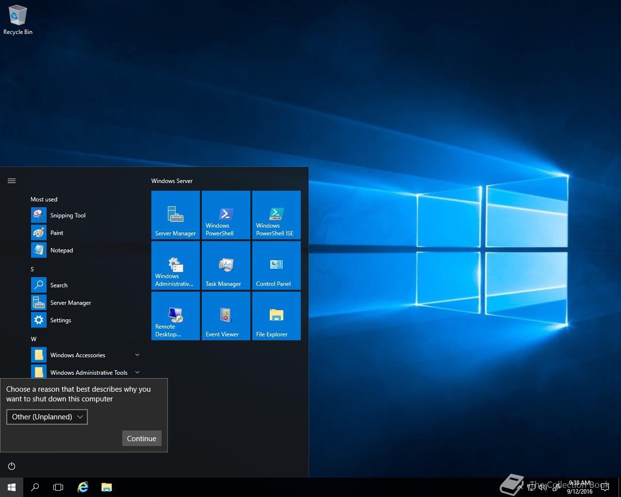Expand the Windows Administrative Tools folder chevron

[x=137, y=373]
